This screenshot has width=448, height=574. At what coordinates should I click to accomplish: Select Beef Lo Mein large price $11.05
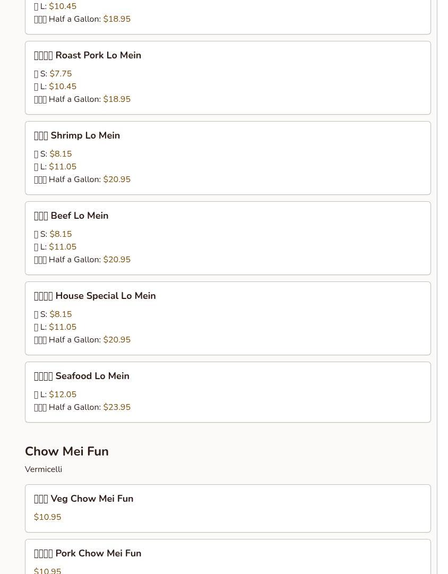coord(55,247)
